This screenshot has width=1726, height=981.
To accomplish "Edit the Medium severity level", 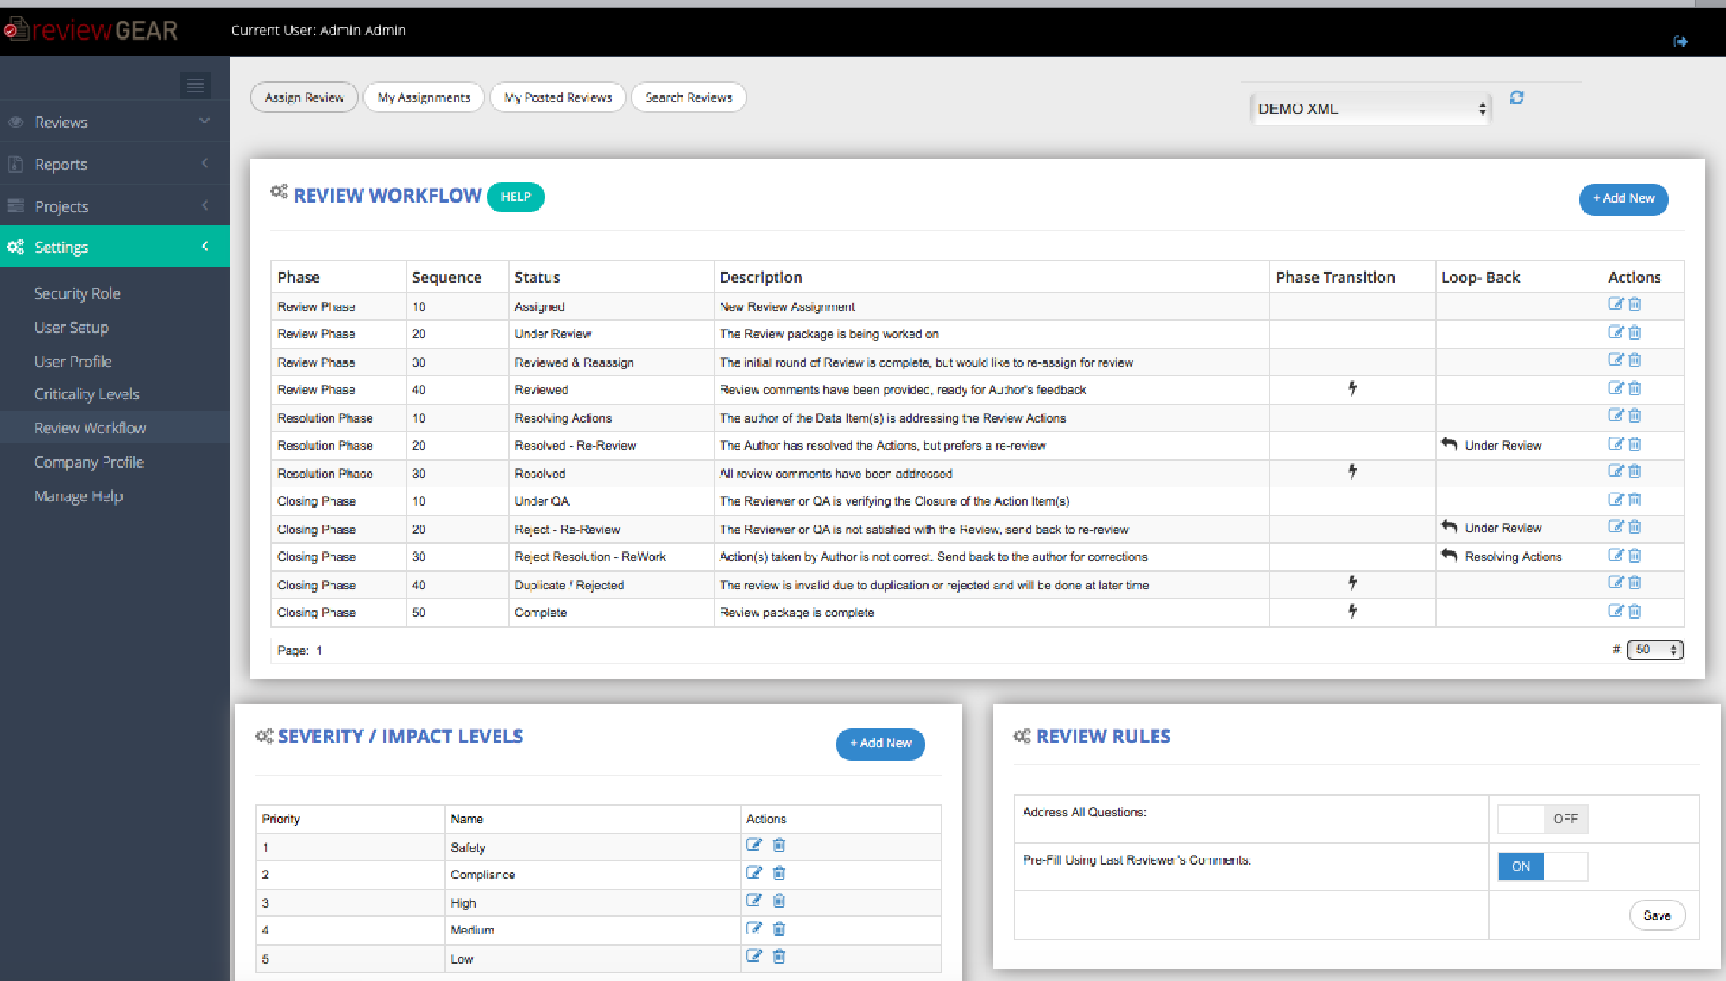I will (754, 928).
